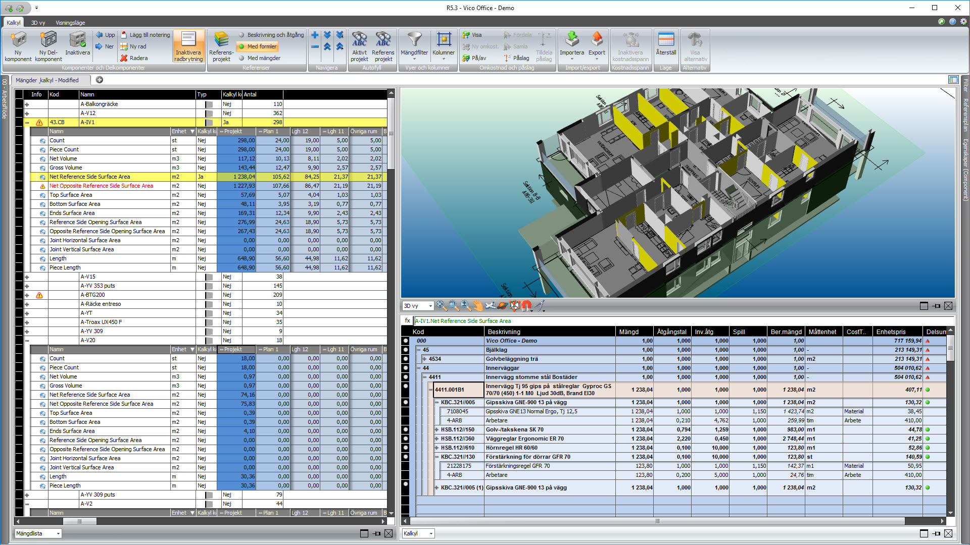Insert a new row with Ny rad
The image size is (970, 545).
coord(133,46)
